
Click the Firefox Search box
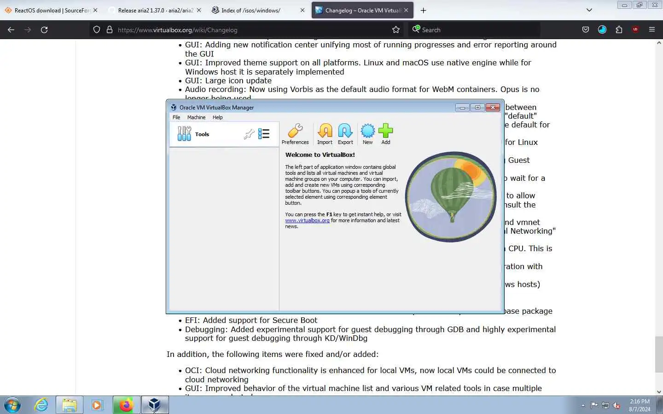coord(474,30)
